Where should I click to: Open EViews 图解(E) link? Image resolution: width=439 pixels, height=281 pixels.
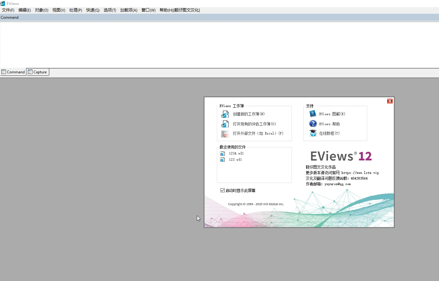(332, 114)
